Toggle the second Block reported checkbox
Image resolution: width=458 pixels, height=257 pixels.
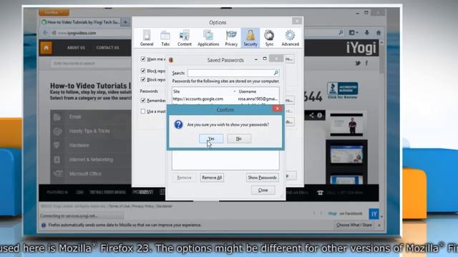[x=143, y=79]
